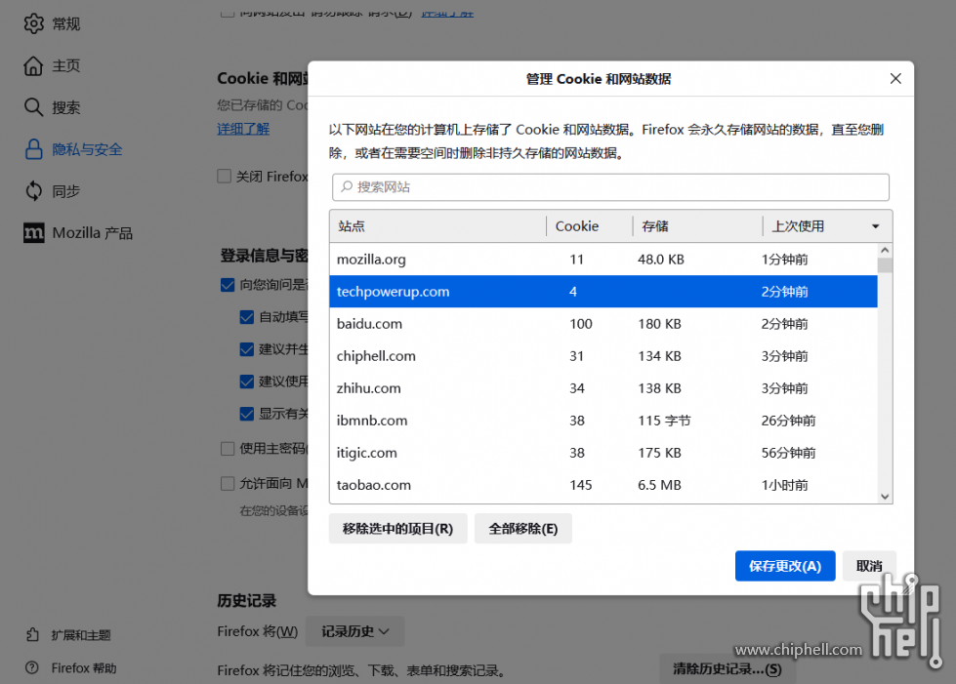Select the baidu.com row

click(x=603, y=323)
